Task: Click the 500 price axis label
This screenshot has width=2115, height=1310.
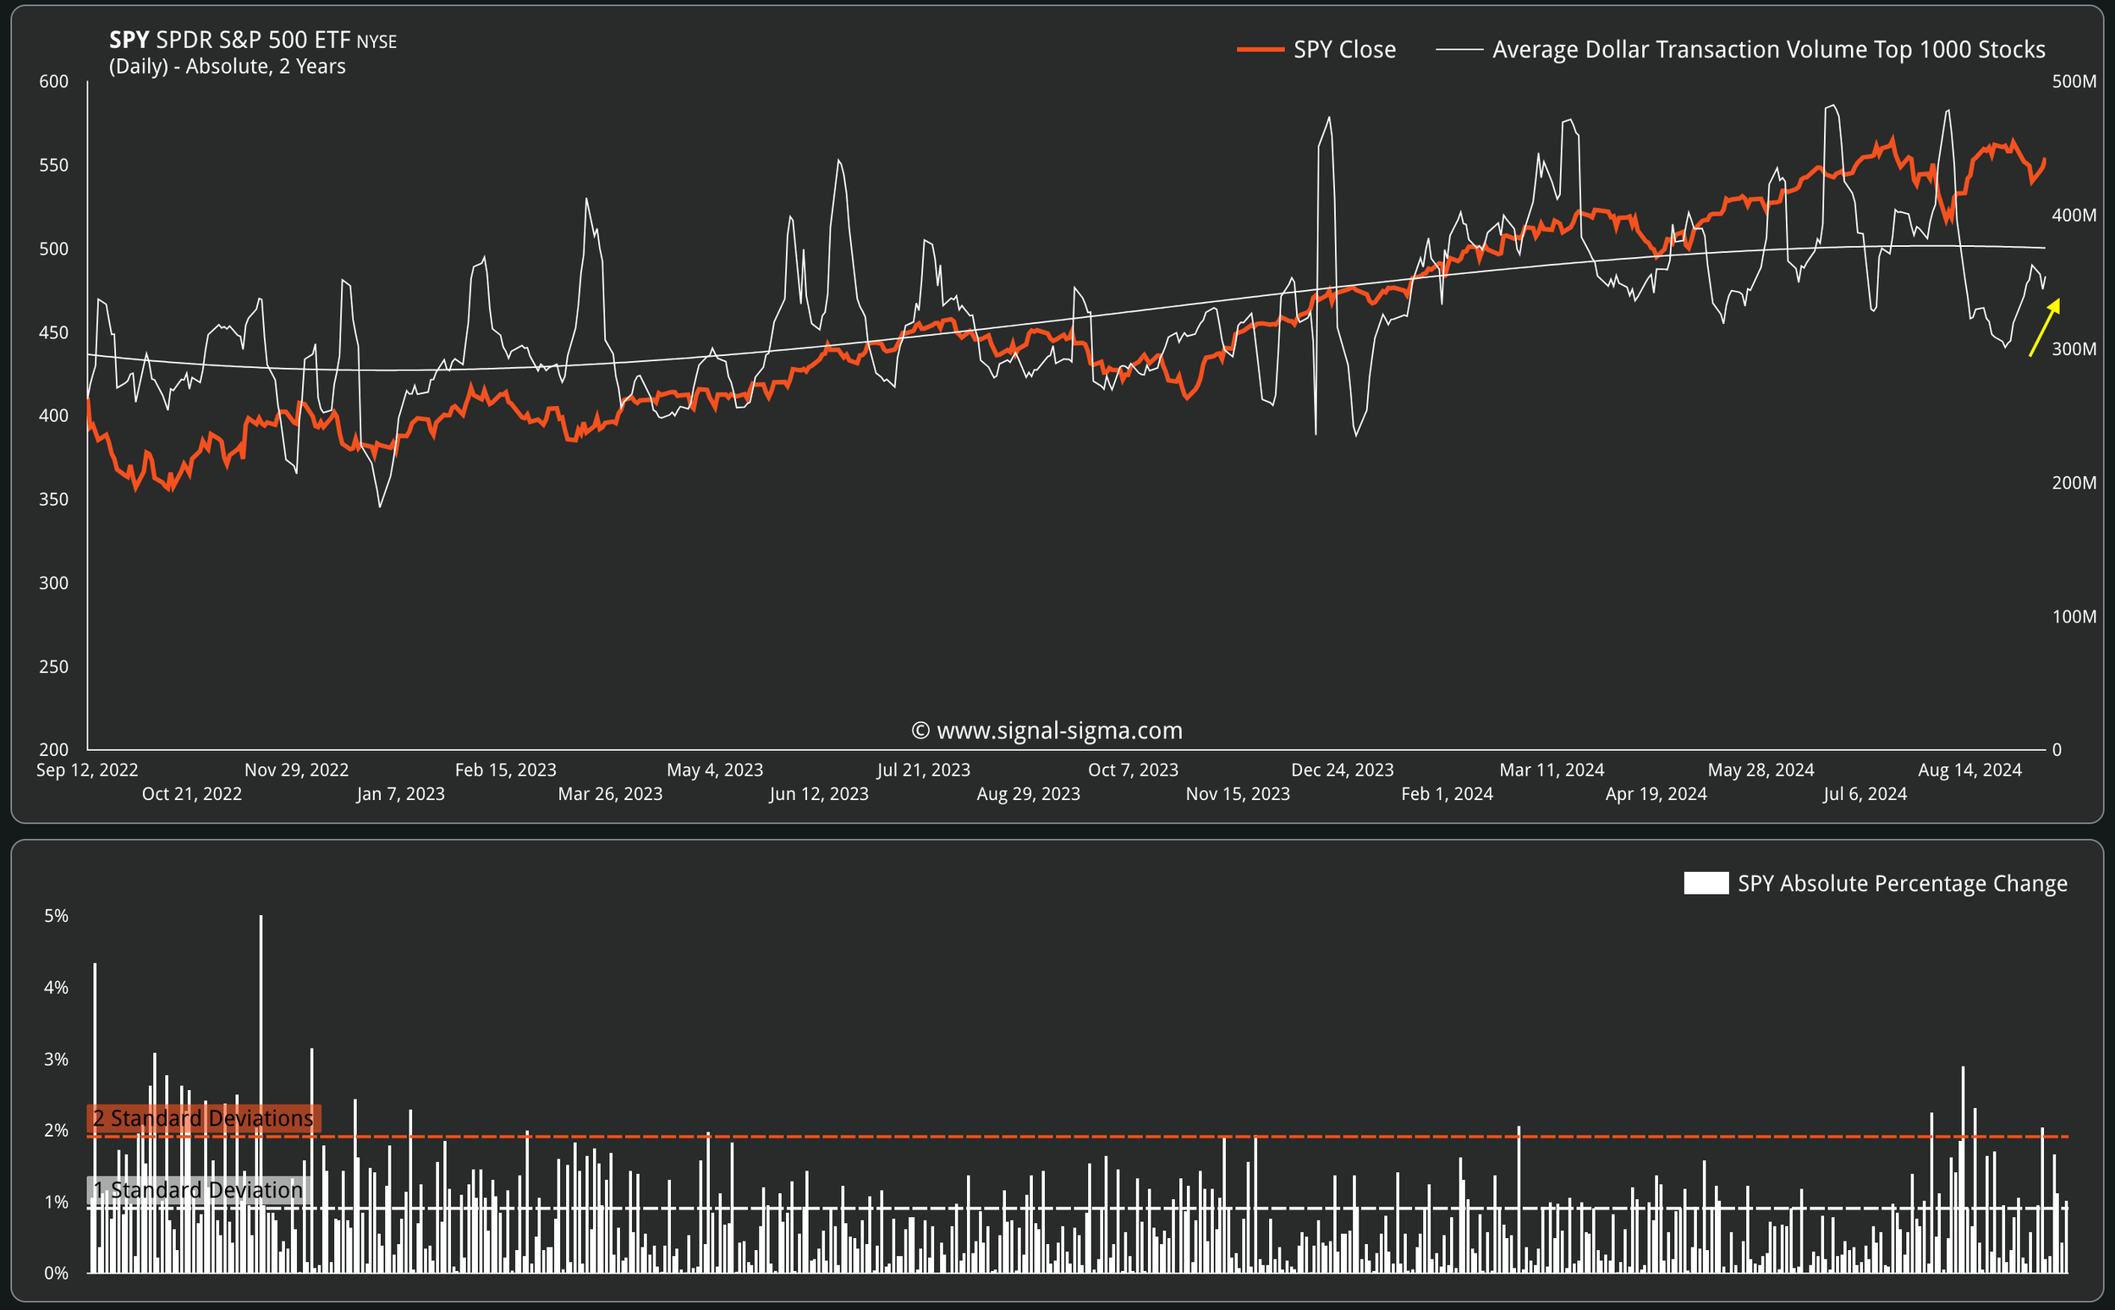Action: (53, 249)
